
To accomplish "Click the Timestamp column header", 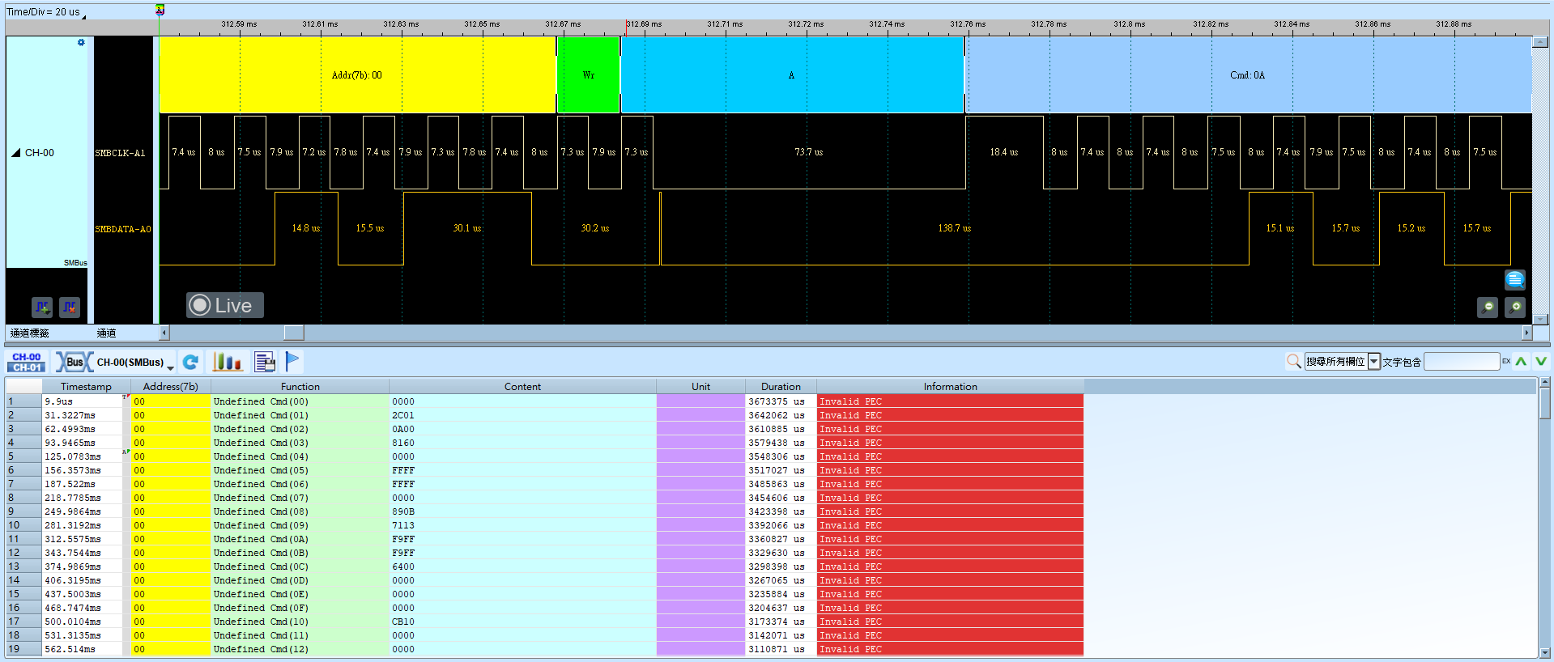I will pos(86,387).
